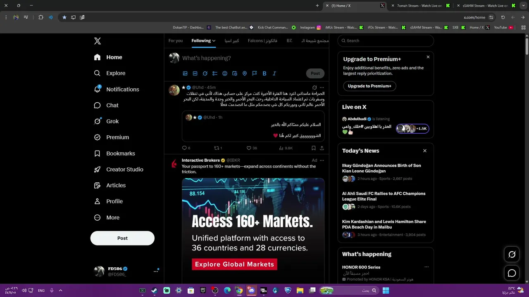Open the address bar site settings icon

pos(491,17)
